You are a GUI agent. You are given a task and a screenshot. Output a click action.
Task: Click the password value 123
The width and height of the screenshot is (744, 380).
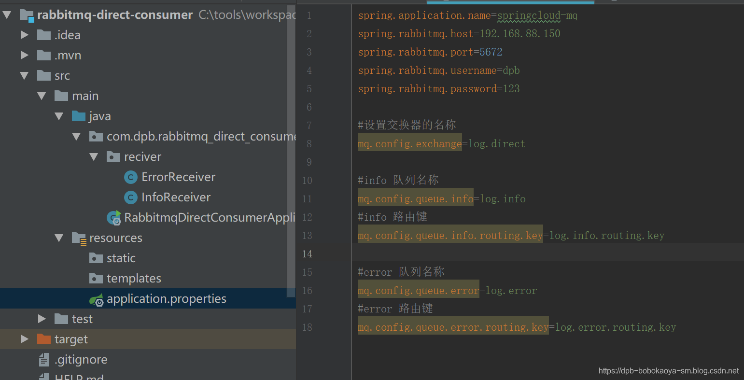click(x=511, y=89)
